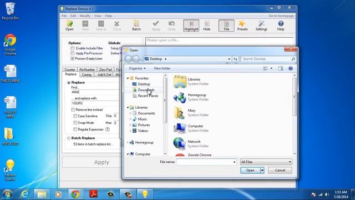Check Apply Pre-Processor option
The width and height of the screenshot is (355, 200).
click(73, 53)
